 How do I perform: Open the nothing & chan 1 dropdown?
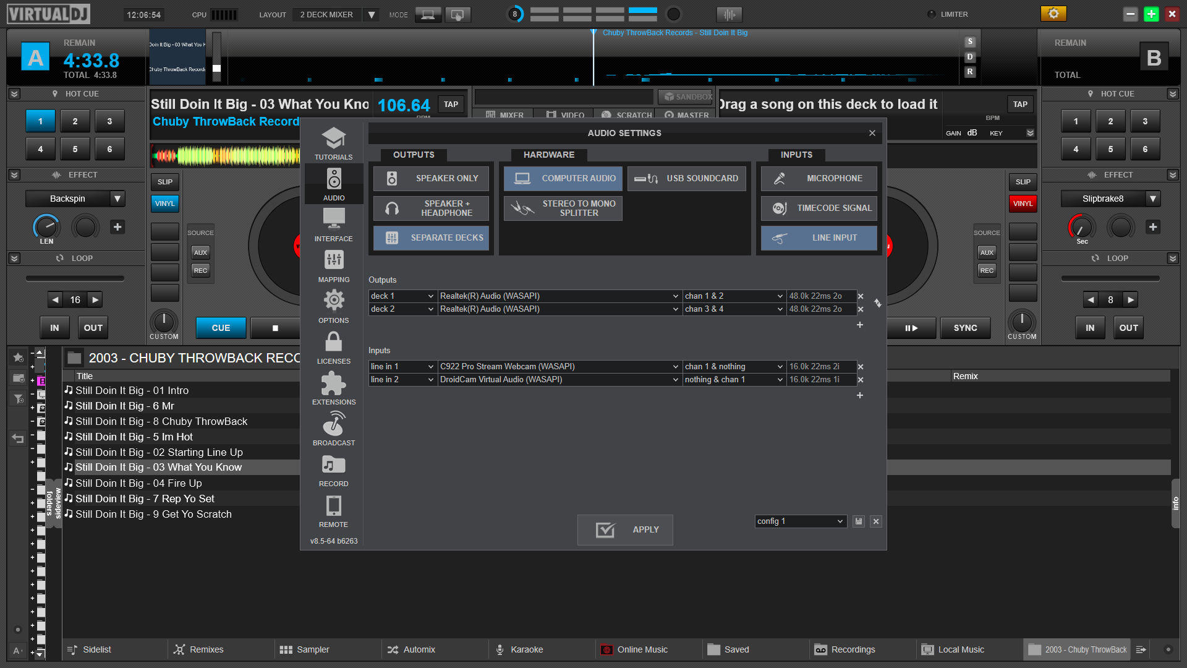734,380
